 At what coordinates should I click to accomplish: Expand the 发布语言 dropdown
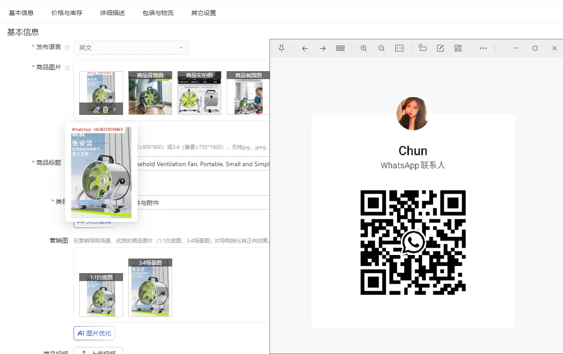[131, 48]
